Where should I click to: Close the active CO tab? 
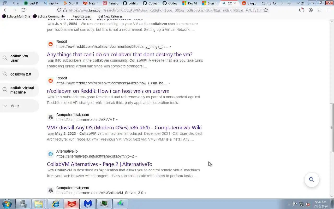pos(234,3)
